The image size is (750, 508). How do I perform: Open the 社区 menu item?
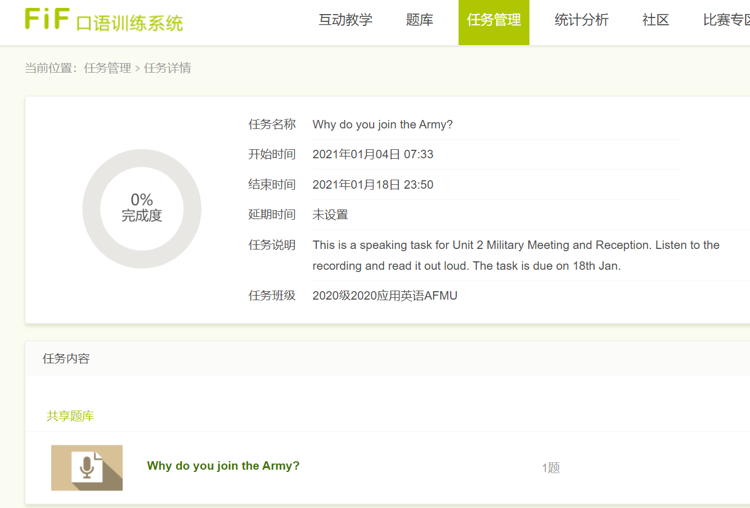click(x=655, y=20)
